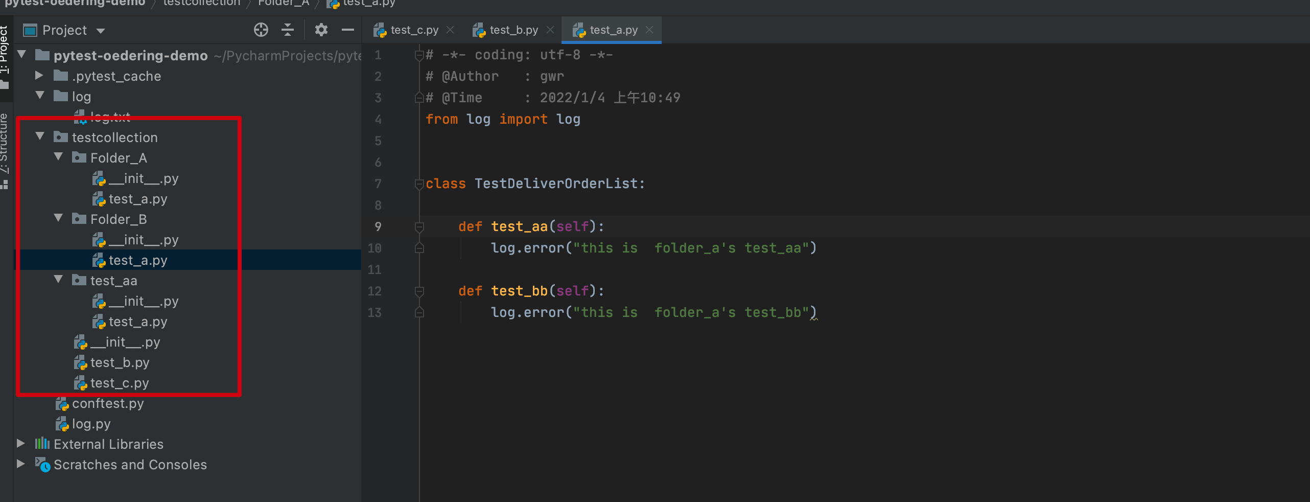Select conftest.py in project tree
Viewport: 1310px width, 502px height.
pyautogui.click(x=107, y=403)
